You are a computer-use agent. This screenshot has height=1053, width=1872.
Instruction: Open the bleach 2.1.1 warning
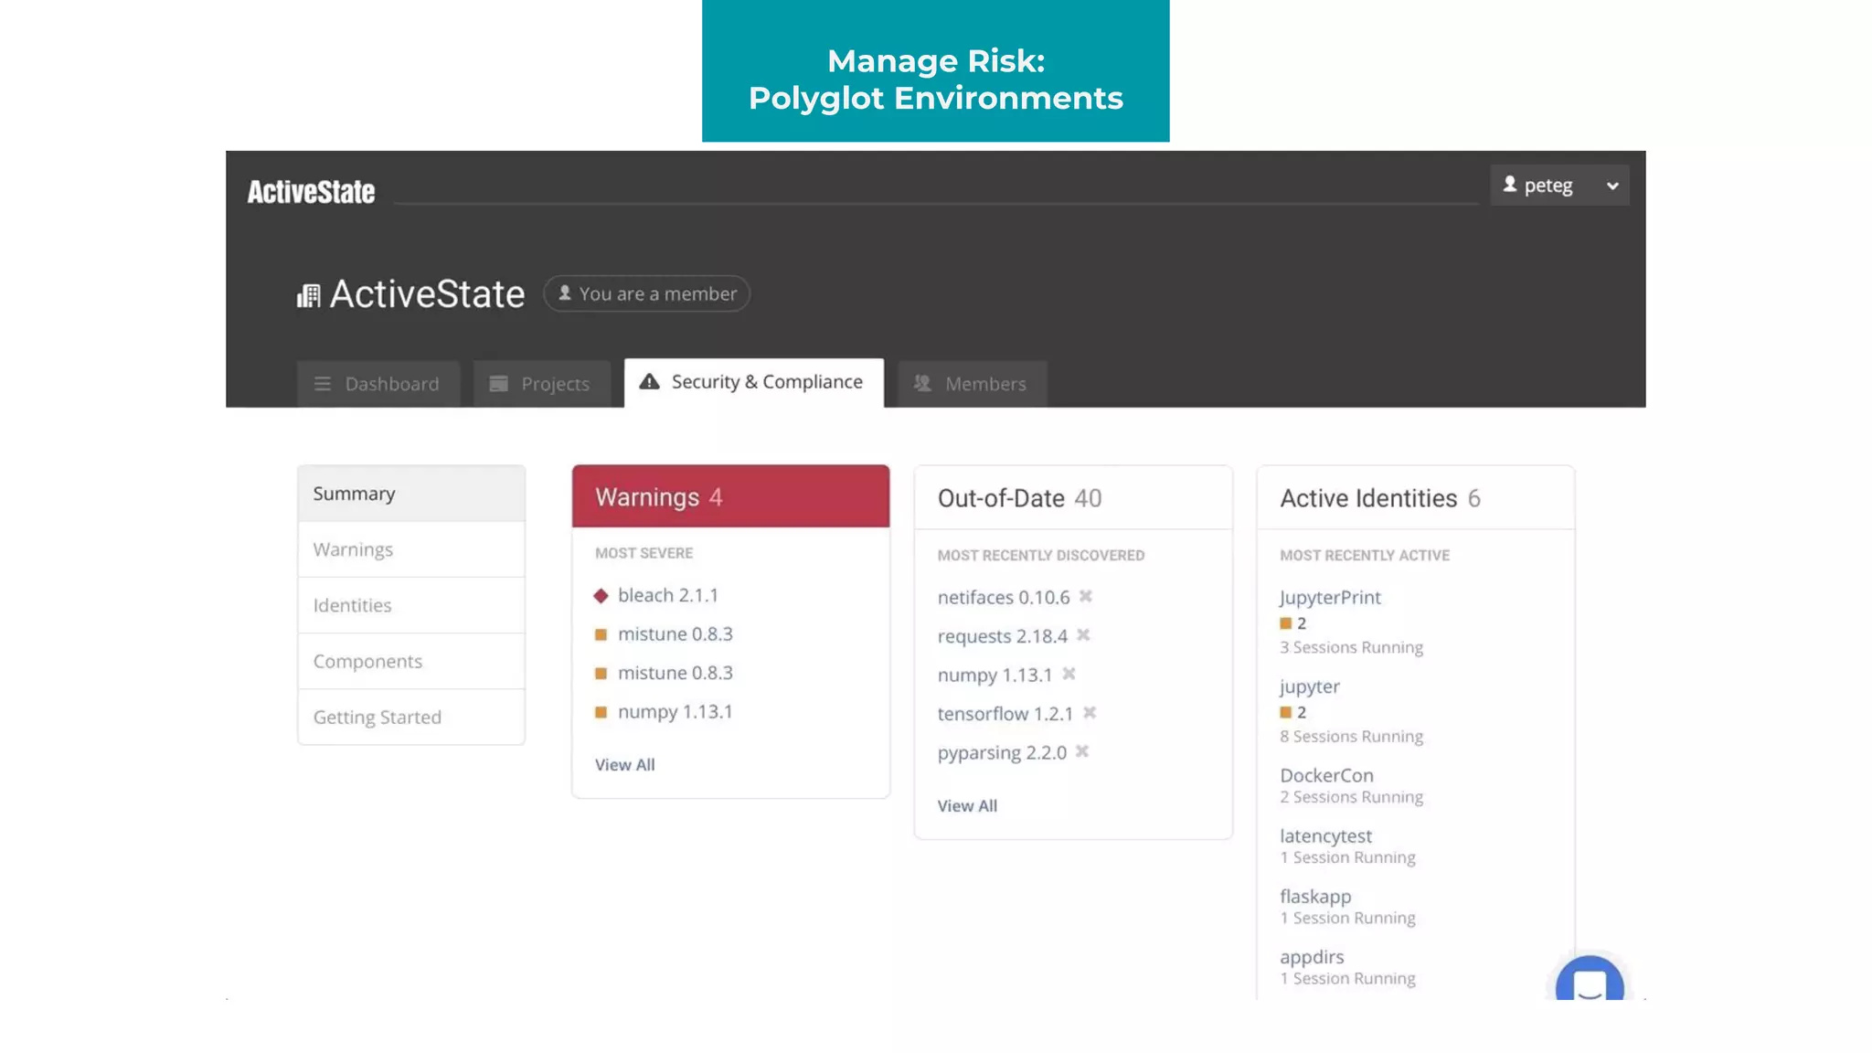[668, 595]
